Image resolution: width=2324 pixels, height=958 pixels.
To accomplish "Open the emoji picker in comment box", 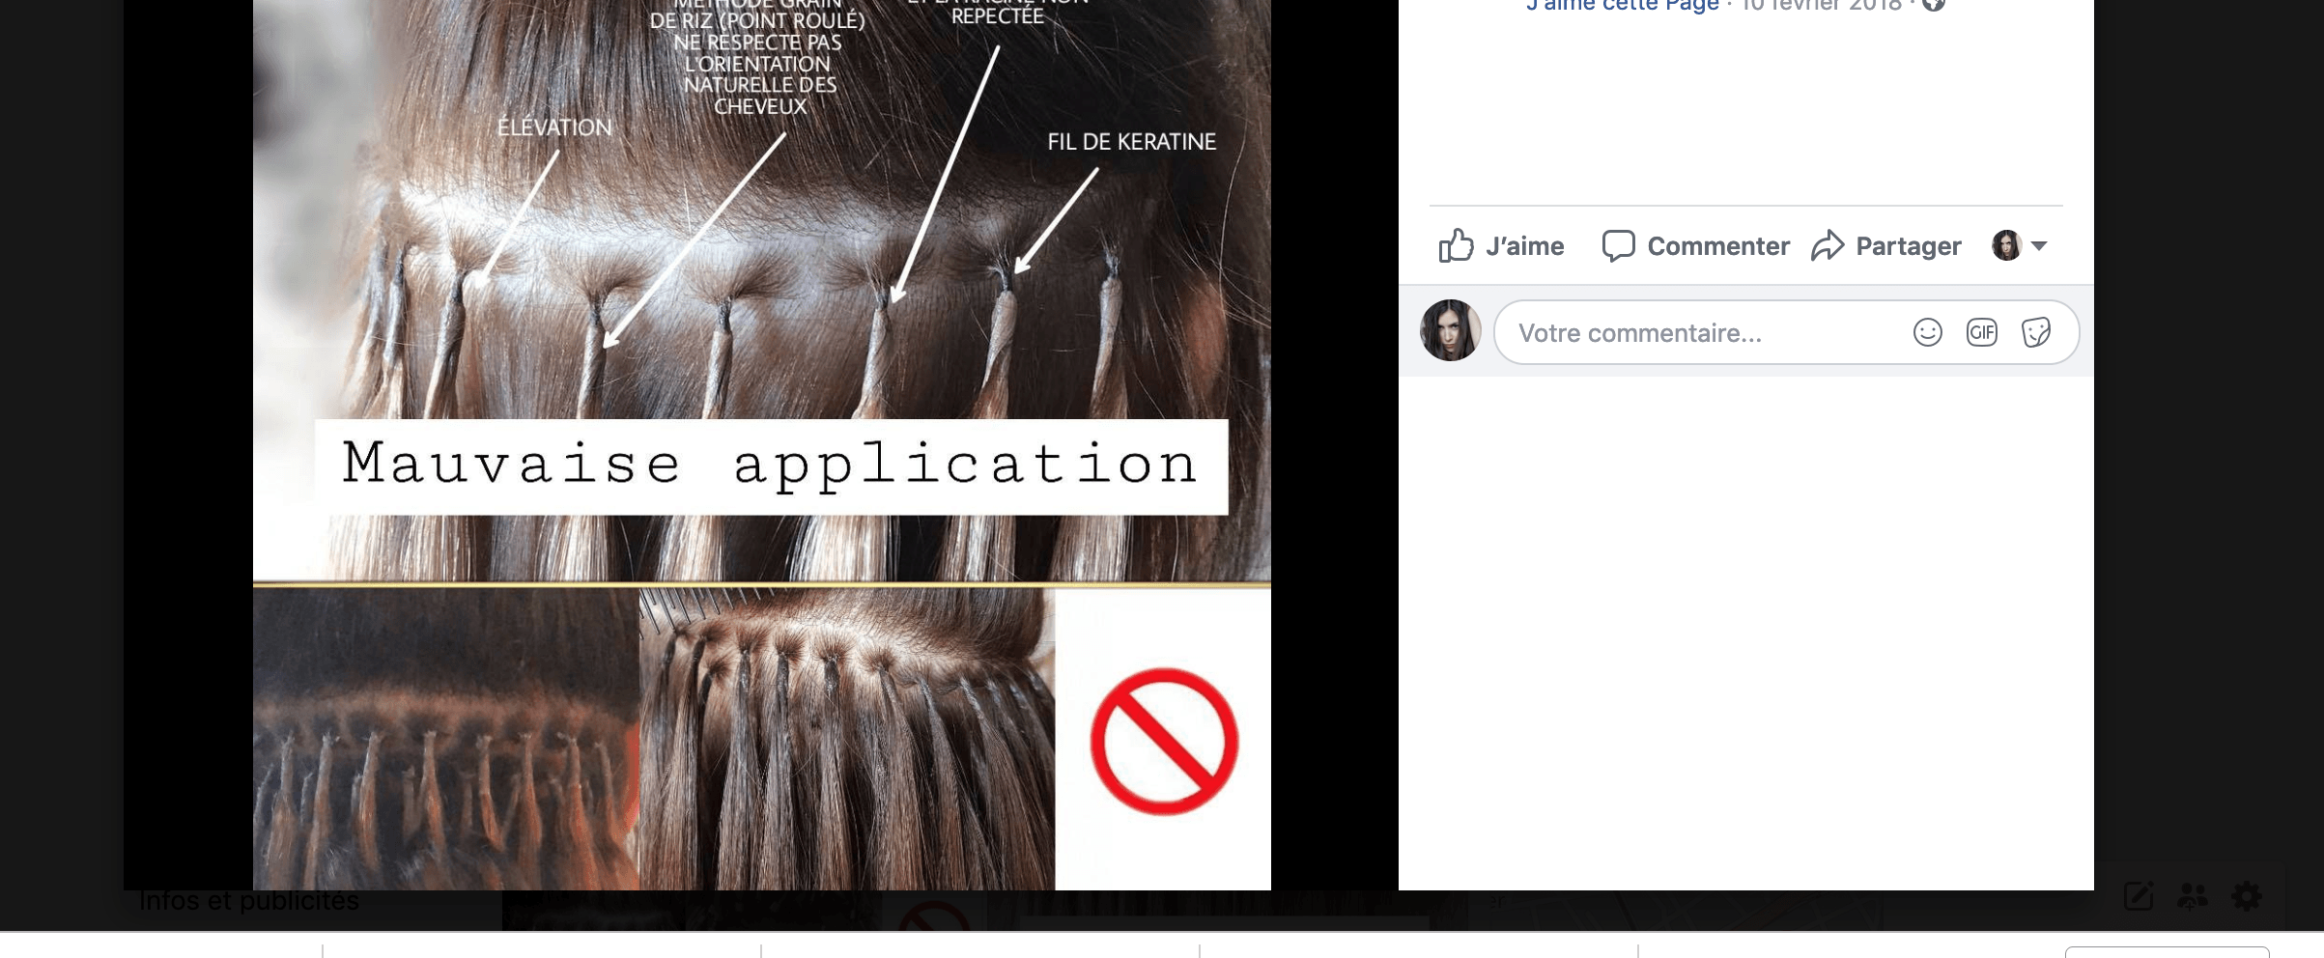I will pos(1927,332).
